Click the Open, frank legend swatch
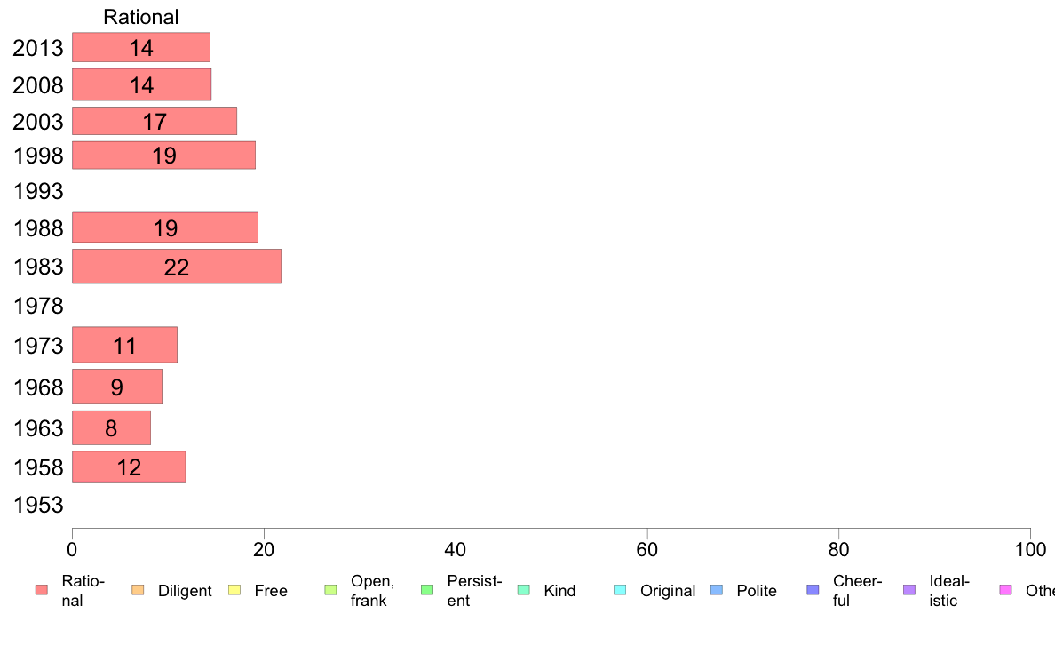This screenshot has height=654, width=1055. (x=330, y=590)
